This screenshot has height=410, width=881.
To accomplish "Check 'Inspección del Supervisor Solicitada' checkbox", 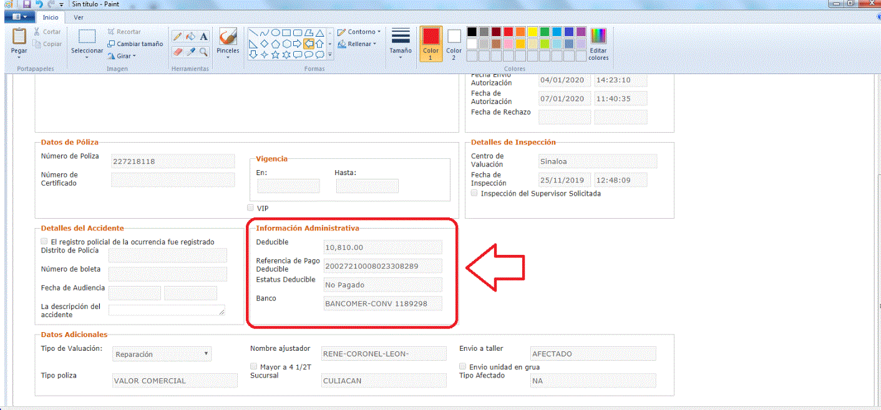I will [475, 194].
